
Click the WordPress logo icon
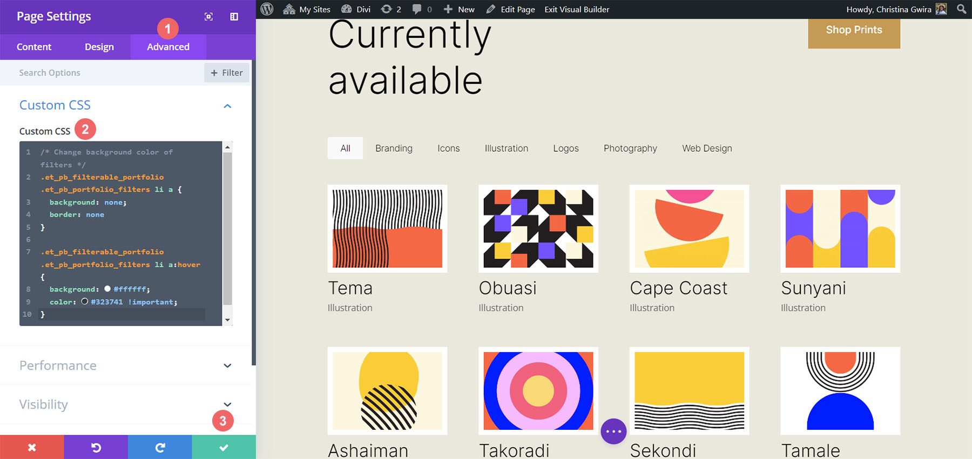267,9
